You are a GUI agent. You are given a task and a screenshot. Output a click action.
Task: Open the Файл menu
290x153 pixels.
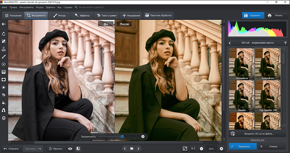(4, 7)
